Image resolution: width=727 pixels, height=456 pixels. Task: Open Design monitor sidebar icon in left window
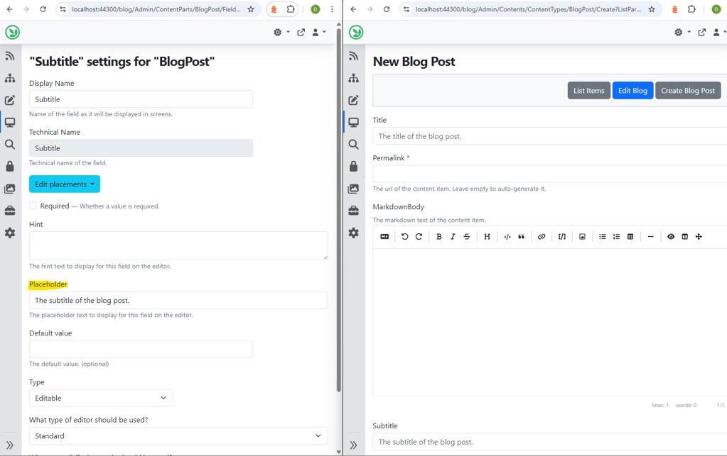click(x=10, y=123)
